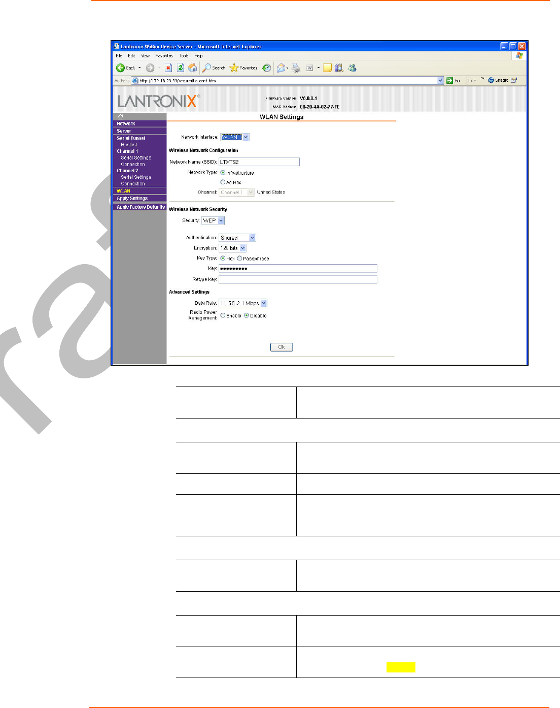Open Channel 2 Connection link
560x708 pixels.
point(133,184)
